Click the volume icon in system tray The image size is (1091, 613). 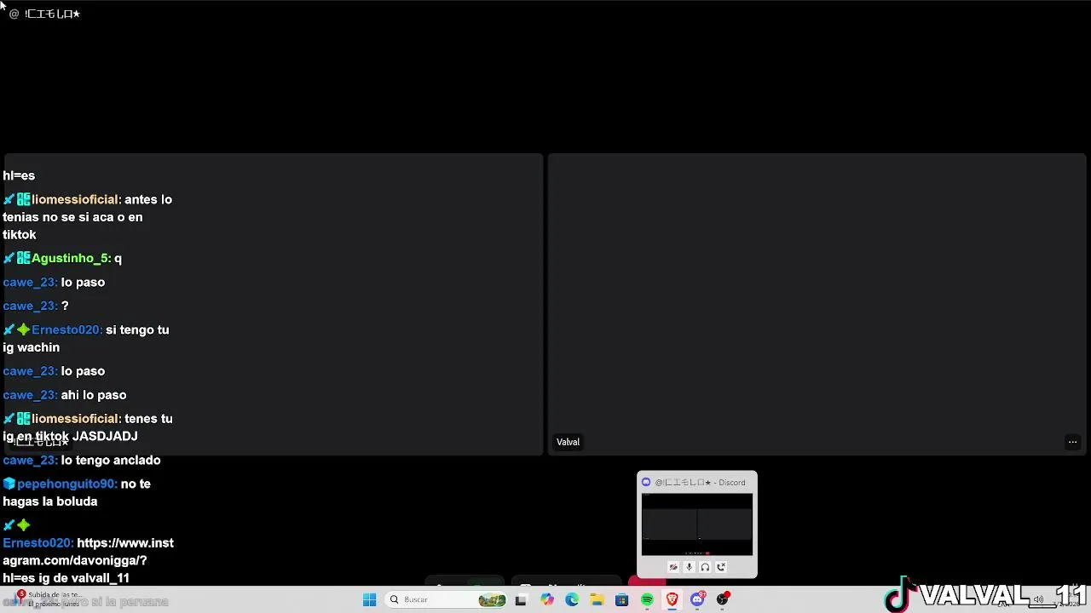tap(1038, 599)
